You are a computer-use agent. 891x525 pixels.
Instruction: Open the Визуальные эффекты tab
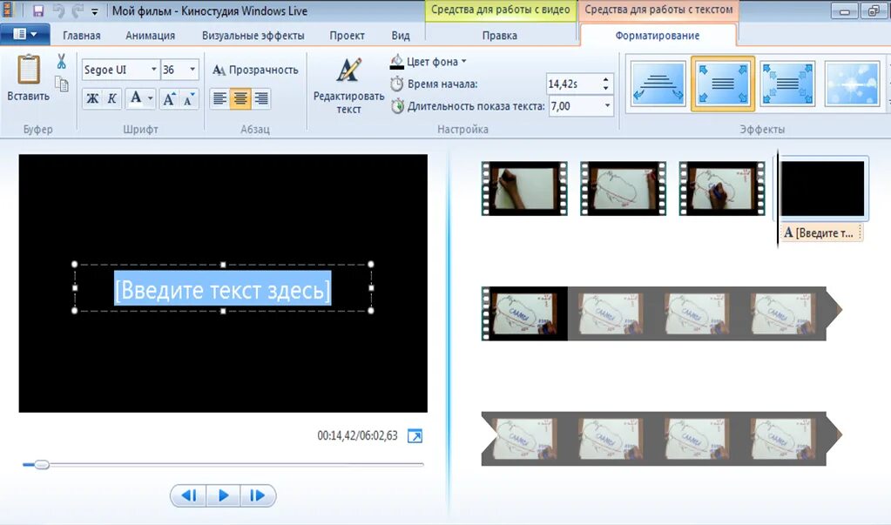(x=253, y=35)
